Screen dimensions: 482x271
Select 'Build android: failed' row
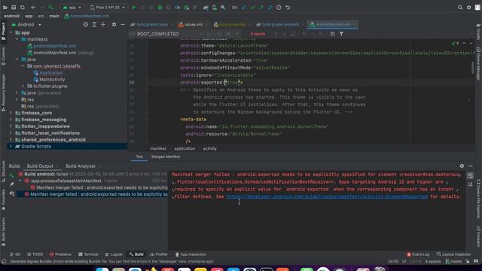point(92,174)
